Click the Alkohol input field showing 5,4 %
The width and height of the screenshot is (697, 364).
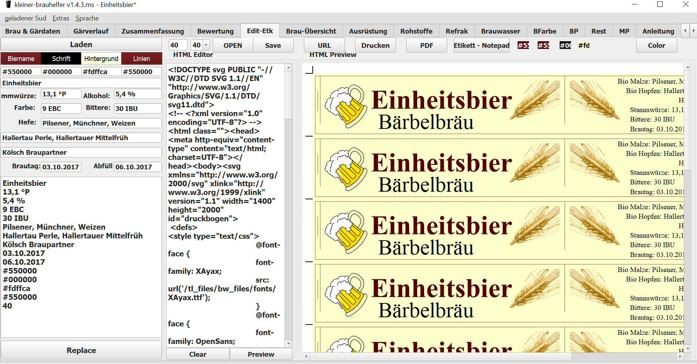[x=138, y=94]
